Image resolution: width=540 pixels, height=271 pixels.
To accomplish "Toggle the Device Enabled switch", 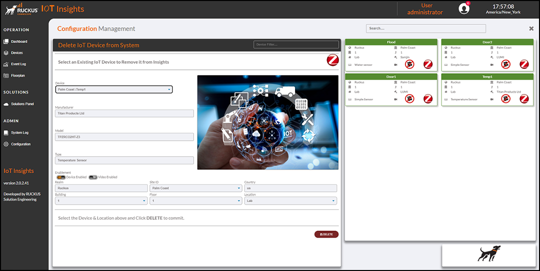I will click(x=61, y=177).
